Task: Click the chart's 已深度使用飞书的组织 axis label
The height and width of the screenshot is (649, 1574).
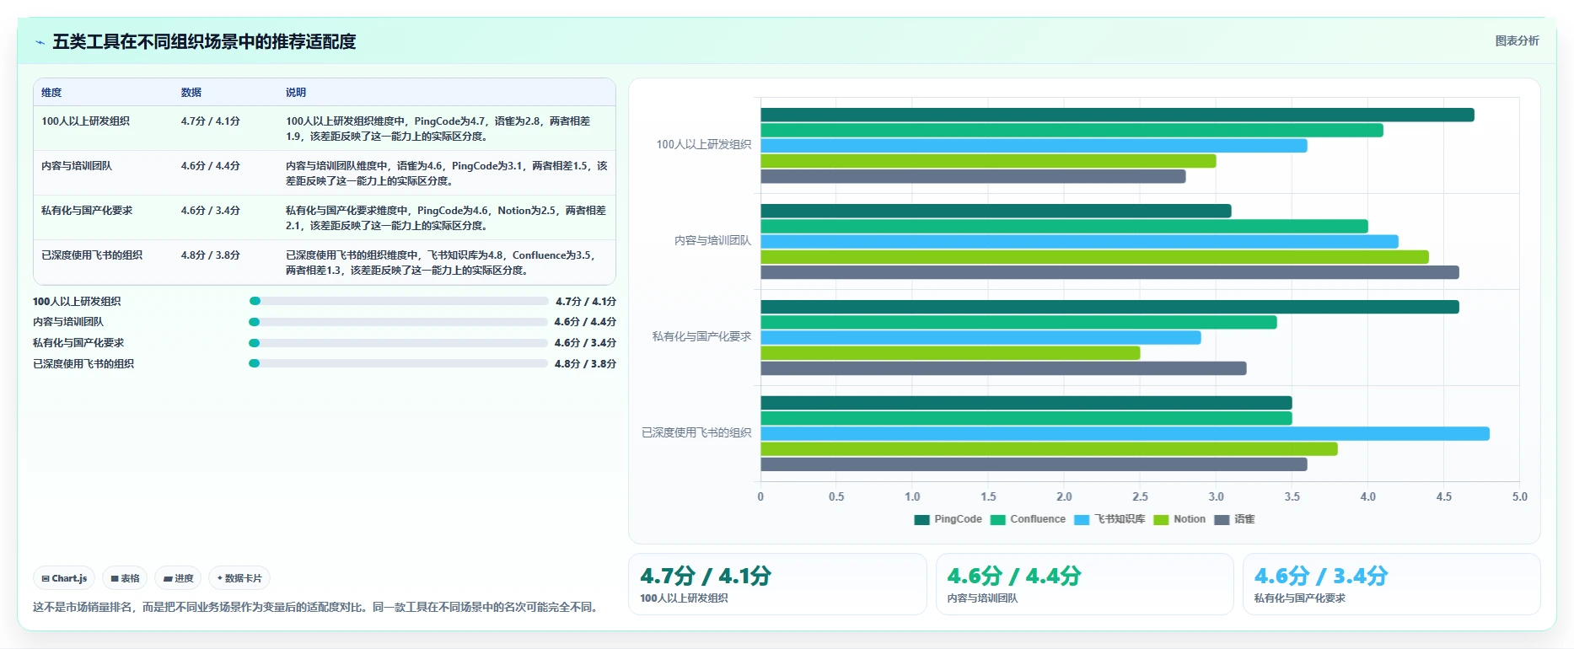Action: pos(696,433)
